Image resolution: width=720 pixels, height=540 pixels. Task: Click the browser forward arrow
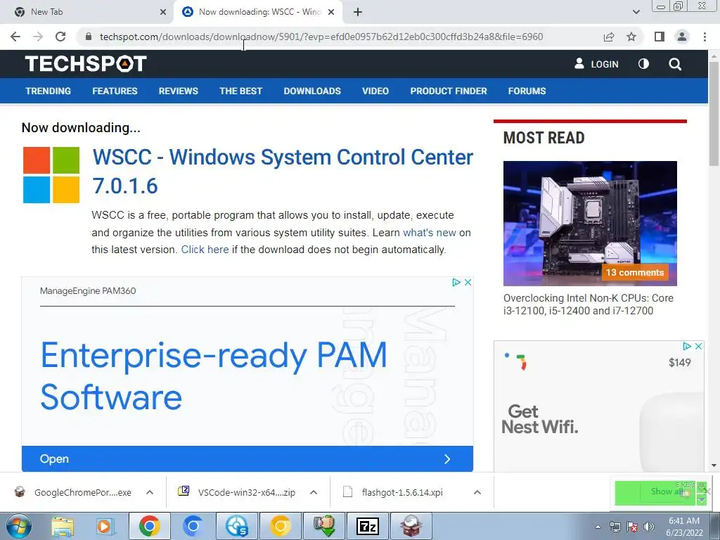coord(38,37)
